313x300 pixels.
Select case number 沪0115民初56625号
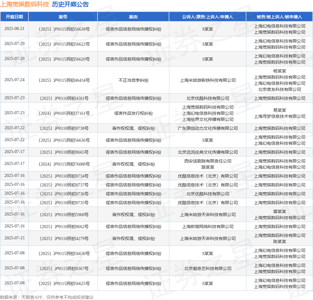(x=64, y=283)
